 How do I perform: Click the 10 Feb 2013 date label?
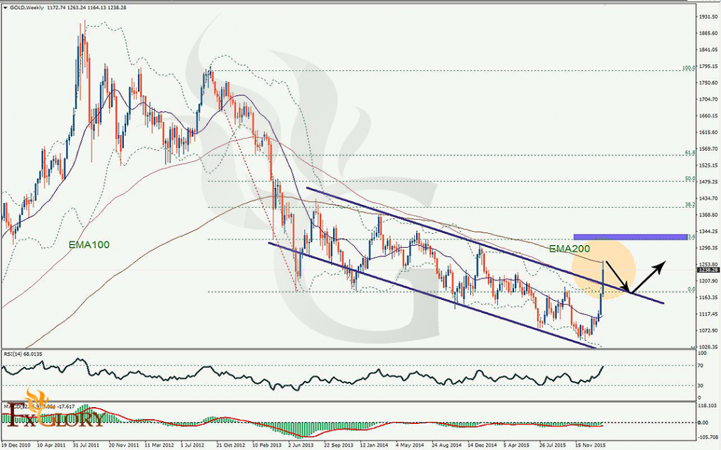pyautogui.click(x=267, y=445)
